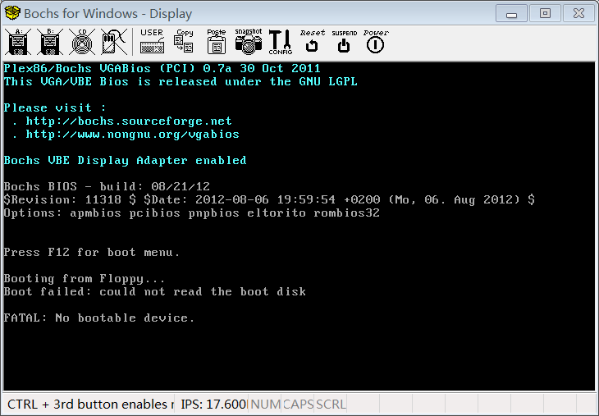Click the Suspend button
The width and height of the screenshot is (599, 416).
(x=344, y=42)
